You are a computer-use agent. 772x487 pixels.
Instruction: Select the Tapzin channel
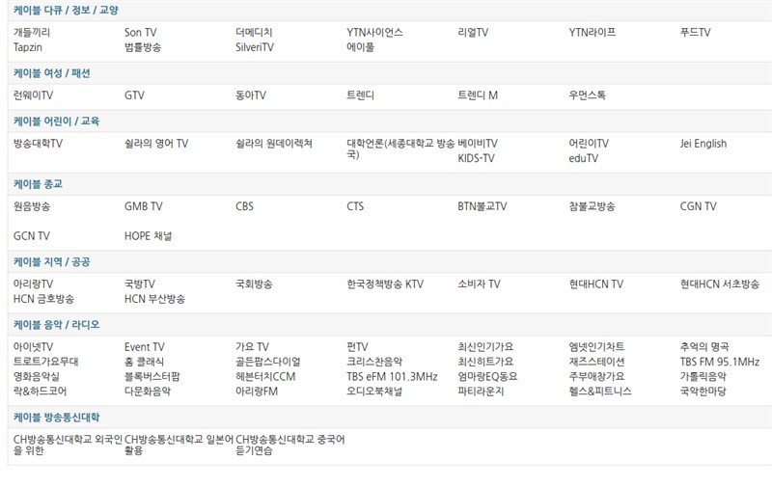[28, 47]
